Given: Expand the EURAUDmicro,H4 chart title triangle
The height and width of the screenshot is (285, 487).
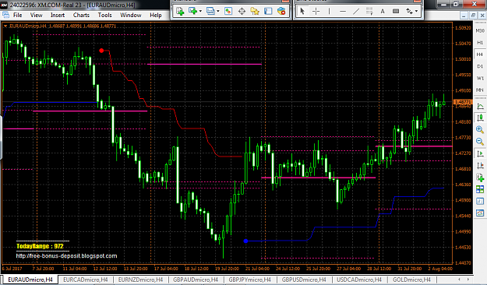Looking at the screenshot, I should tap(5, 26).
